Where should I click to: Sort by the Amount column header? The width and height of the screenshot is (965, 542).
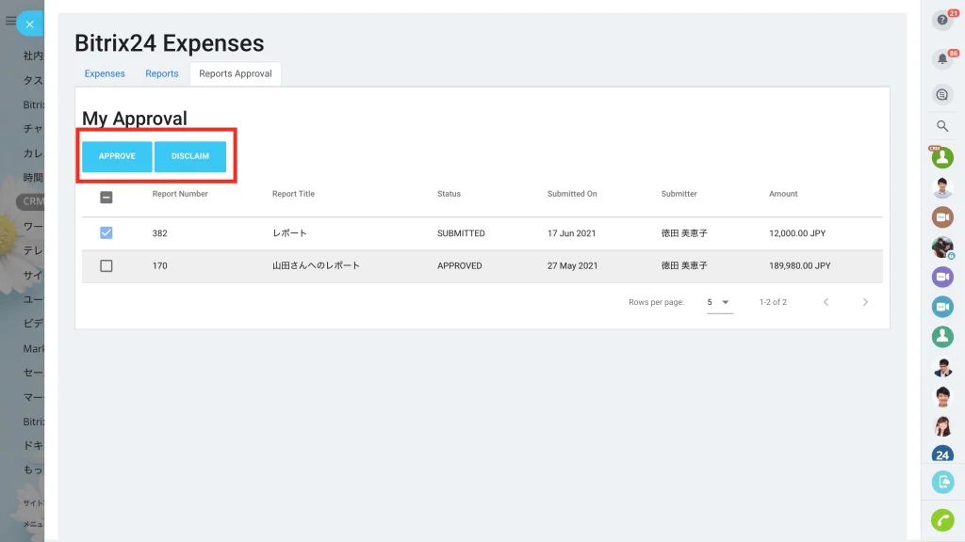[x=783, y=194]
